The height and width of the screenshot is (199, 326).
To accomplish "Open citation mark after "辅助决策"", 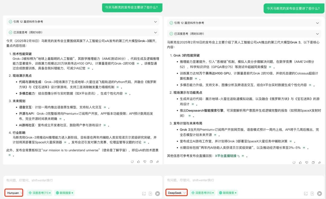I will (290, 141).
